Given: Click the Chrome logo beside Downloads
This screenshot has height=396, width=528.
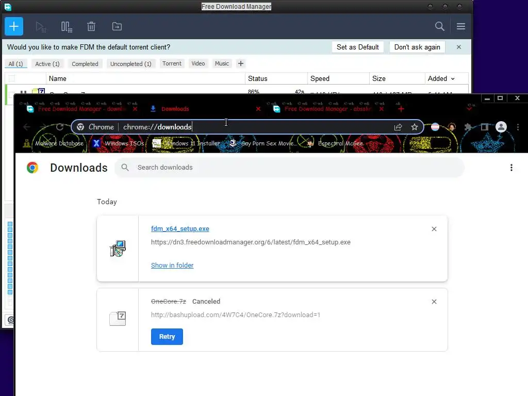Looking at the screenshot, I should [x=32, y=168].
